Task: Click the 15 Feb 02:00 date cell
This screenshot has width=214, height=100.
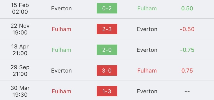Action: (20, 9)
